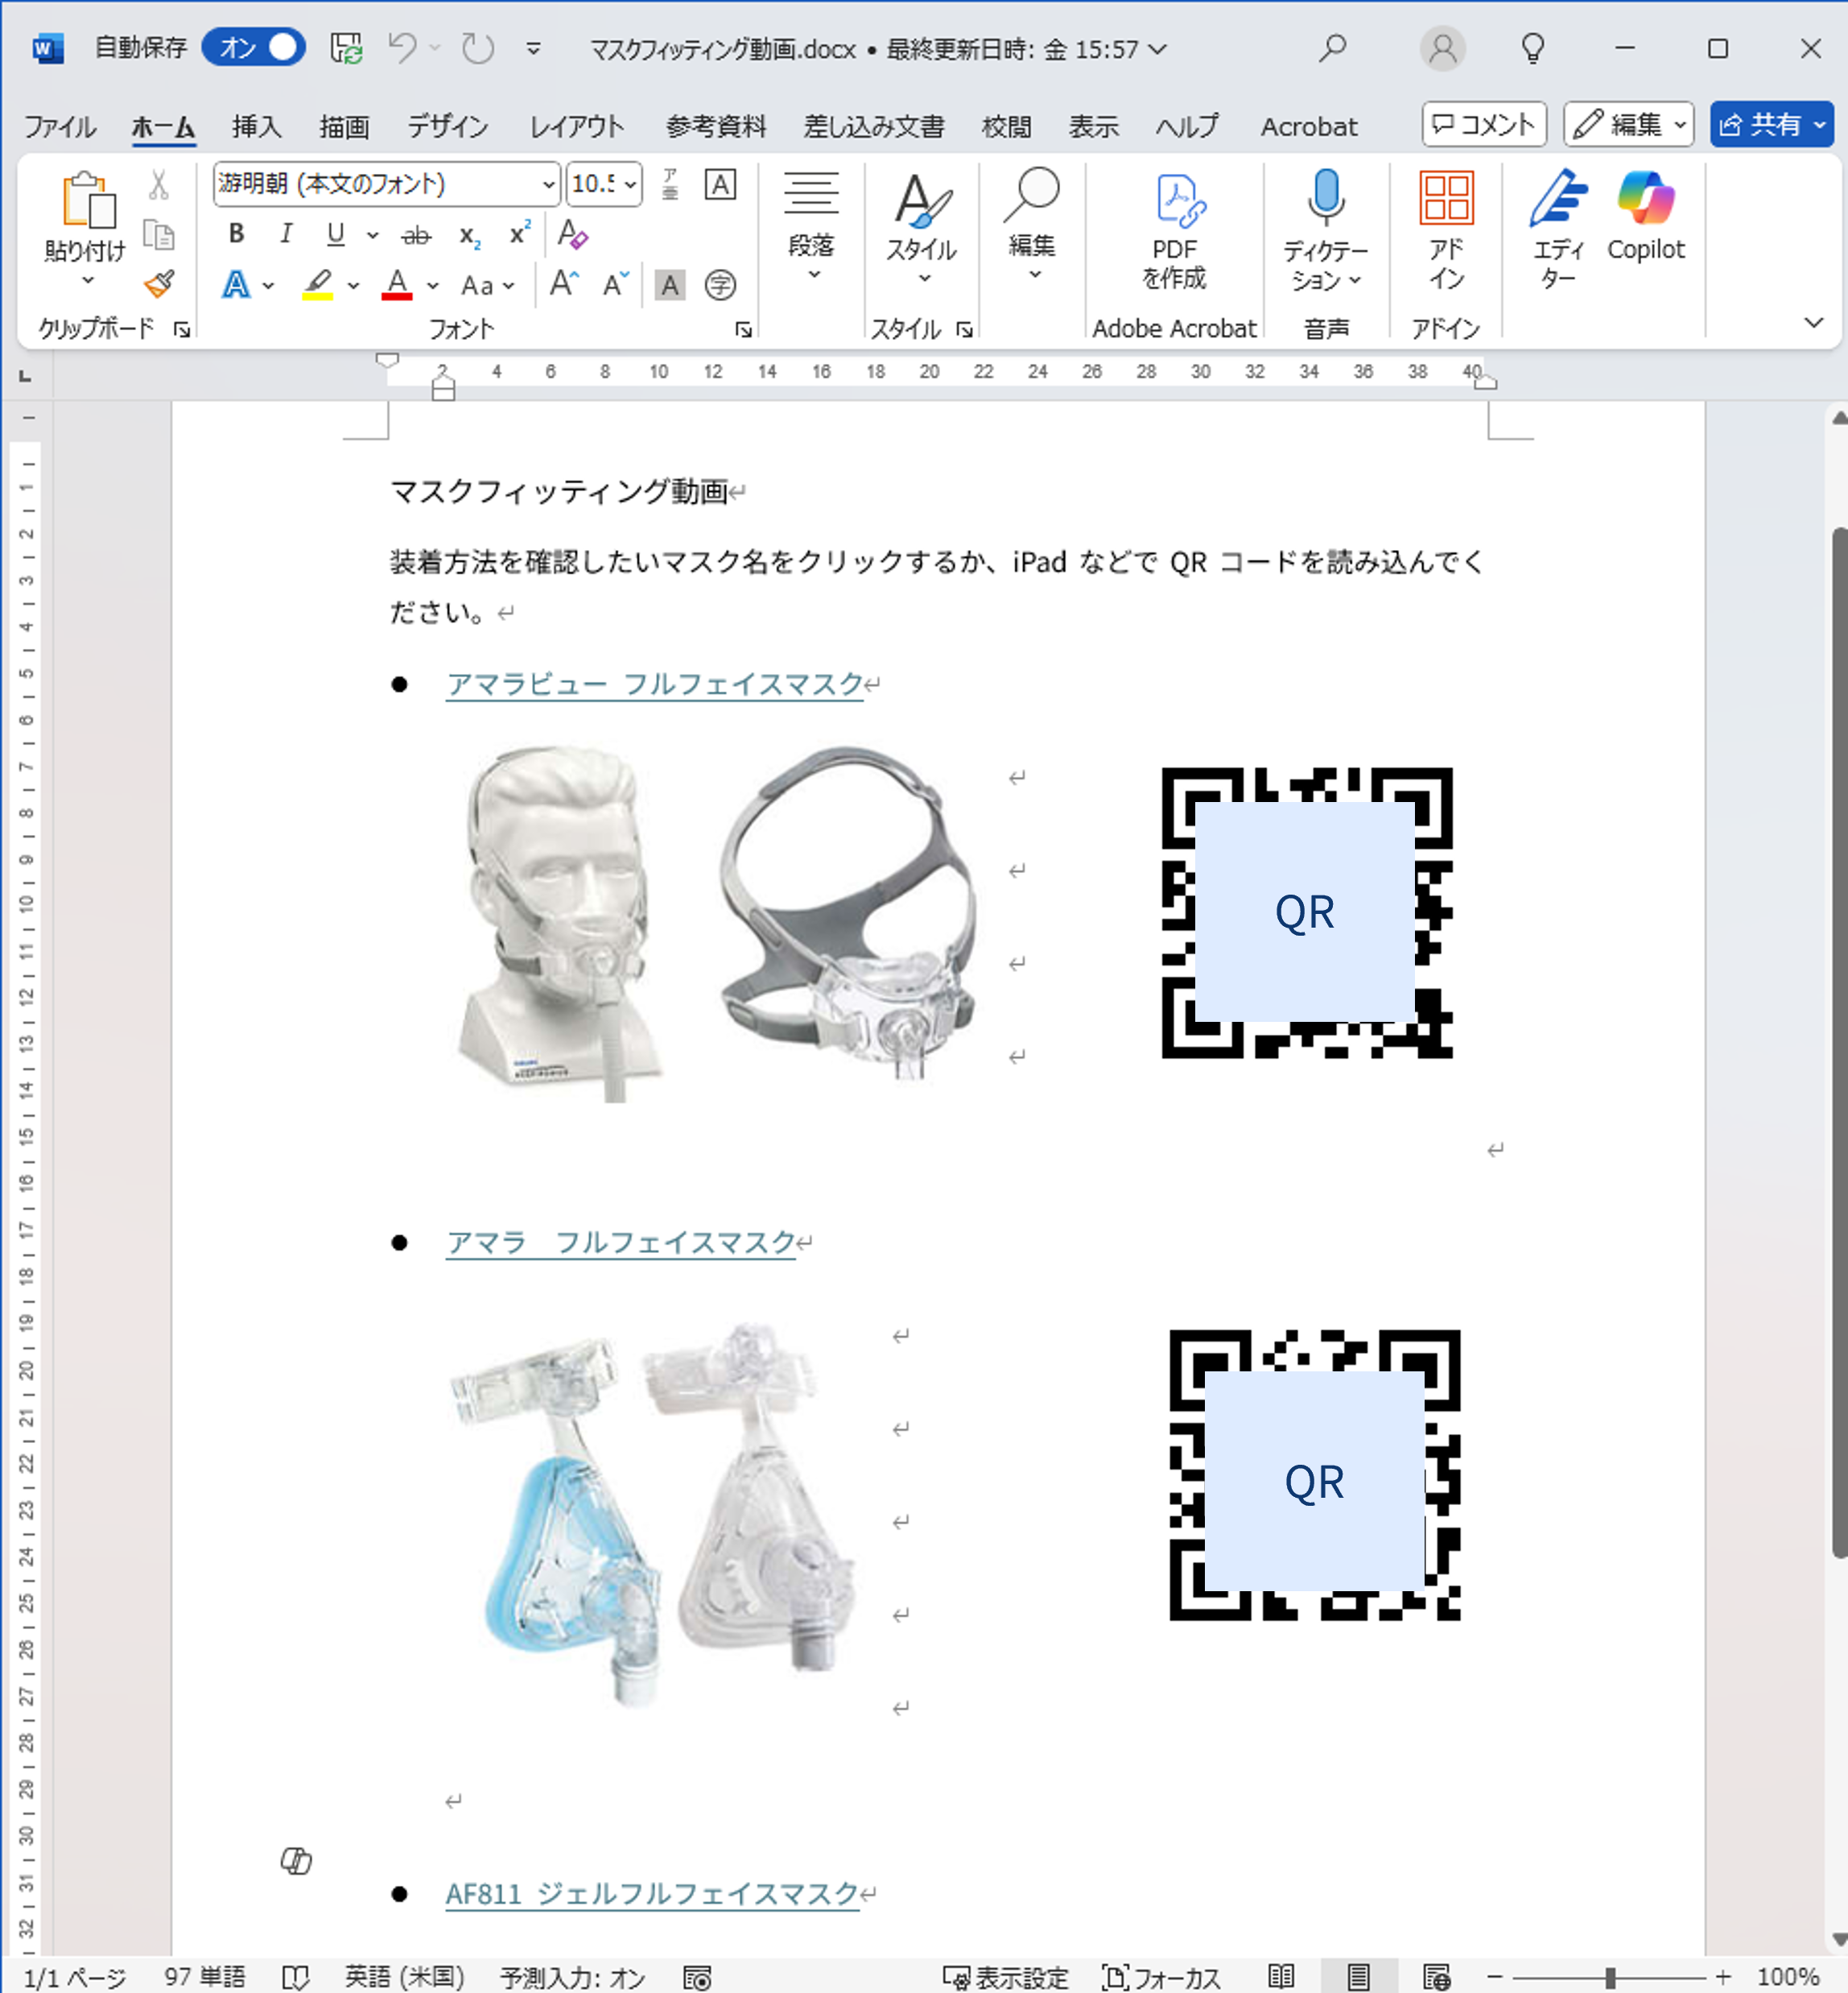
Task: Click the Undo arrow icon
Action: coord(403,48)
